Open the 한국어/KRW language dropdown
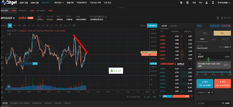The height and width of the screenshot is (107, 233). point(224,3)
